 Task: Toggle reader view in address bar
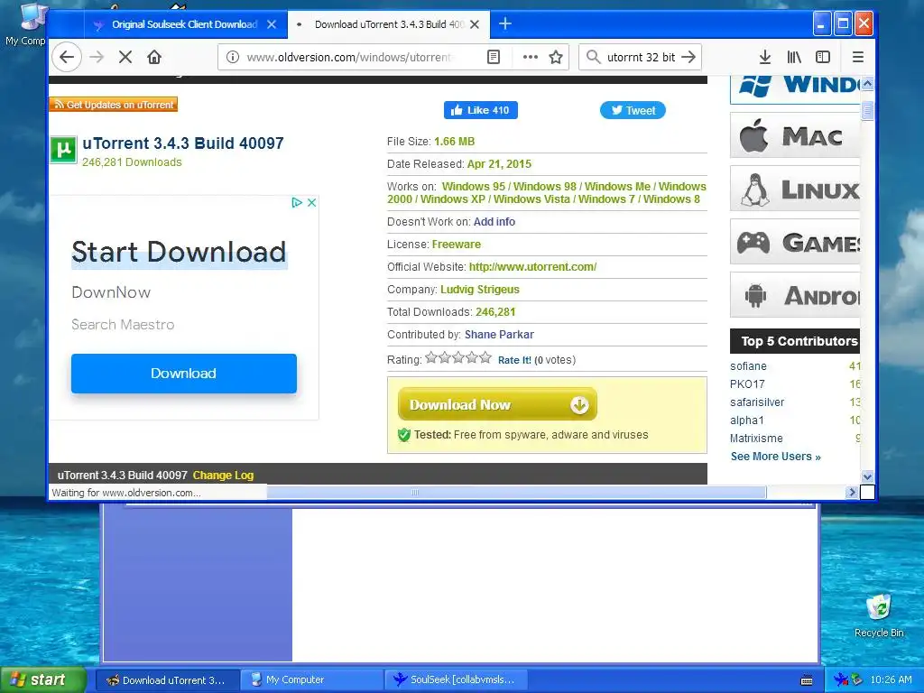[494, 57]
